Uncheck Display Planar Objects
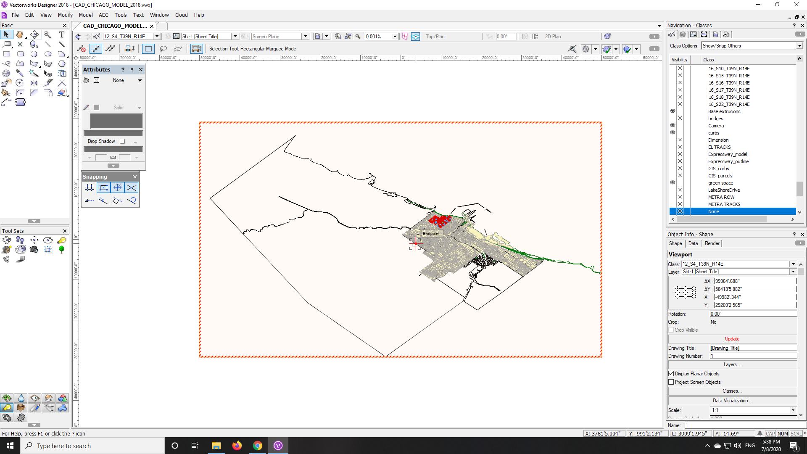This screenshot has height=454, width=807. click(671, 373)
